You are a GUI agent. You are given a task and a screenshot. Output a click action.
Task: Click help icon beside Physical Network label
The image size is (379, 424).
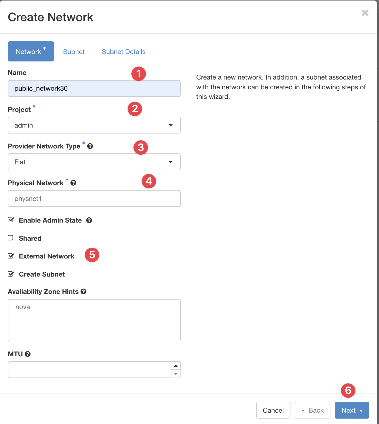(73, 183)
